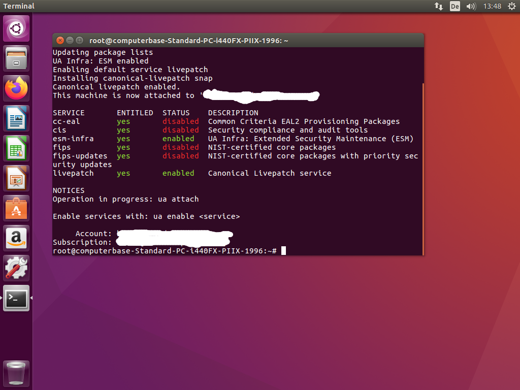The height and width of the screenshot is (390, 520).
Task: Click the 'Subscription:' label
Action: [82, 242]
